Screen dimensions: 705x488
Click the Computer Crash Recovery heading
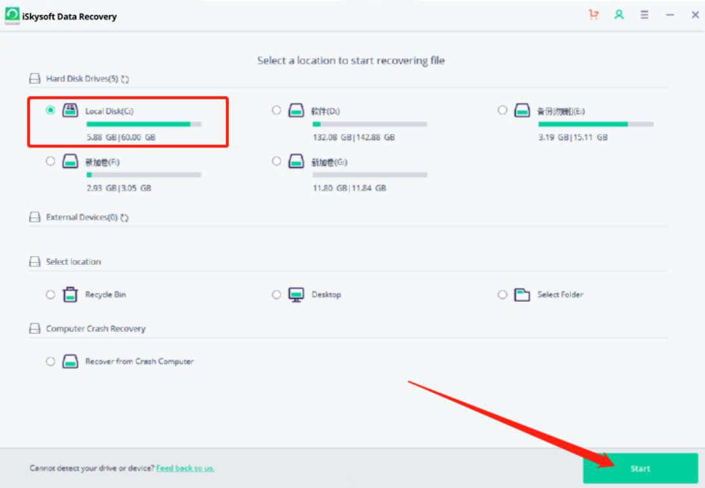[96, 329]
